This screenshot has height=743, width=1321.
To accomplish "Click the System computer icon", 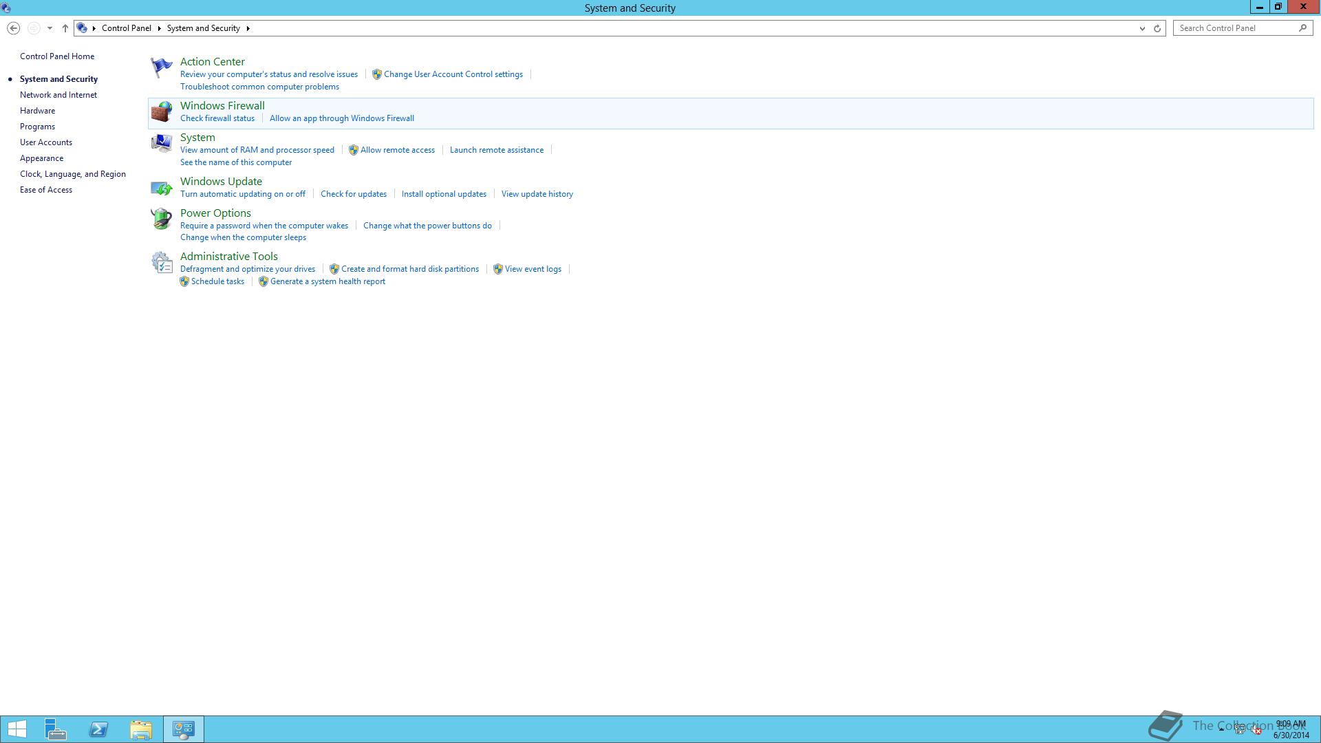I will click(161, 143).
